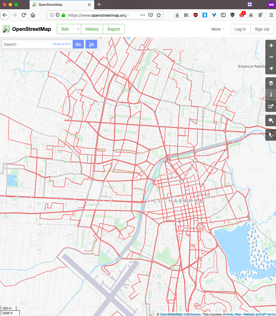Reload the current page
Screen dimensions: 276x316
coord(24,15)
